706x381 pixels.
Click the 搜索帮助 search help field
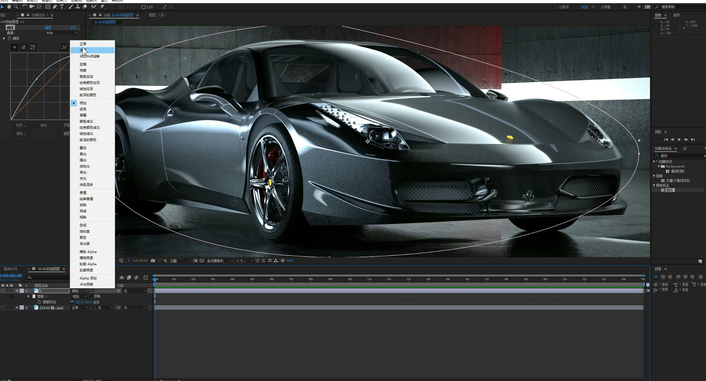tap(680, 7)
